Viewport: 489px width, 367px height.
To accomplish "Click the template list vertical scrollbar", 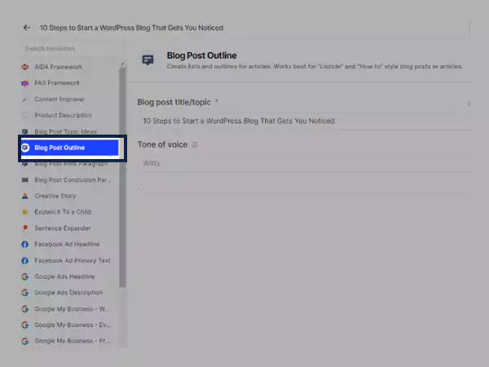I will pos(123,175).
